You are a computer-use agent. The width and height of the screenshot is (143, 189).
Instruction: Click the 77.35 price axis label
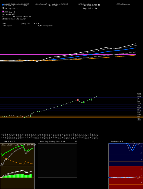click(x=139, y=104)
